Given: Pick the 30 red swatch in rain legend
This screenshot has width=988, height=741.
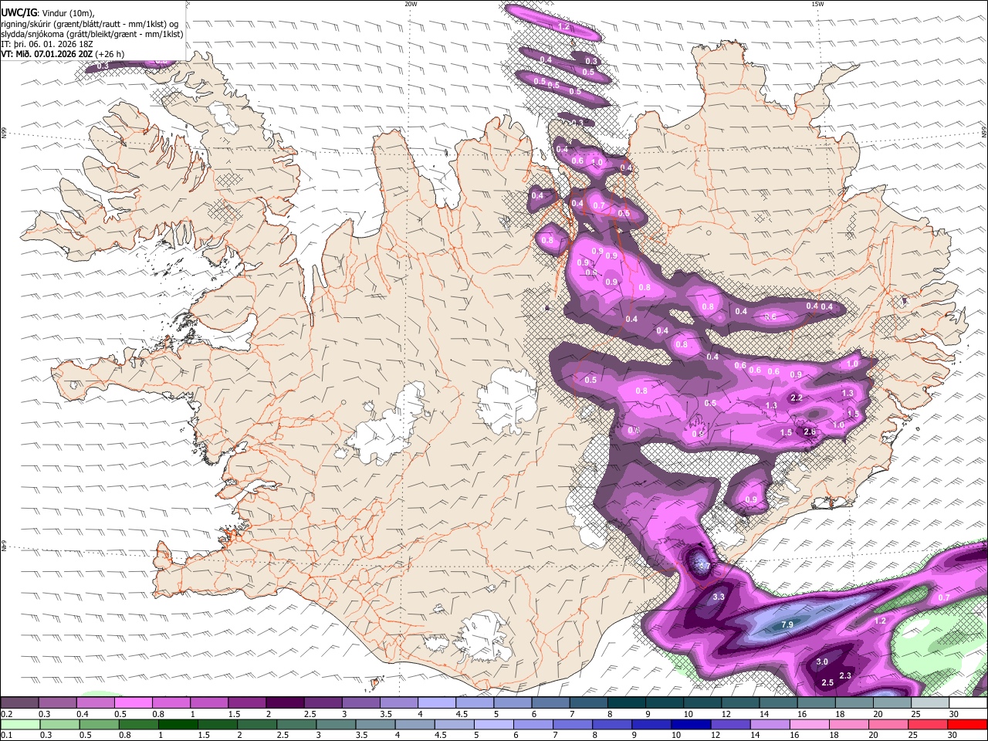Looking at the screenshot, I should (968, 724).
